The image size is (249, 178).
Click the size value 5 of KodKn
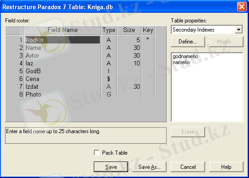click(x=138, y=40)
